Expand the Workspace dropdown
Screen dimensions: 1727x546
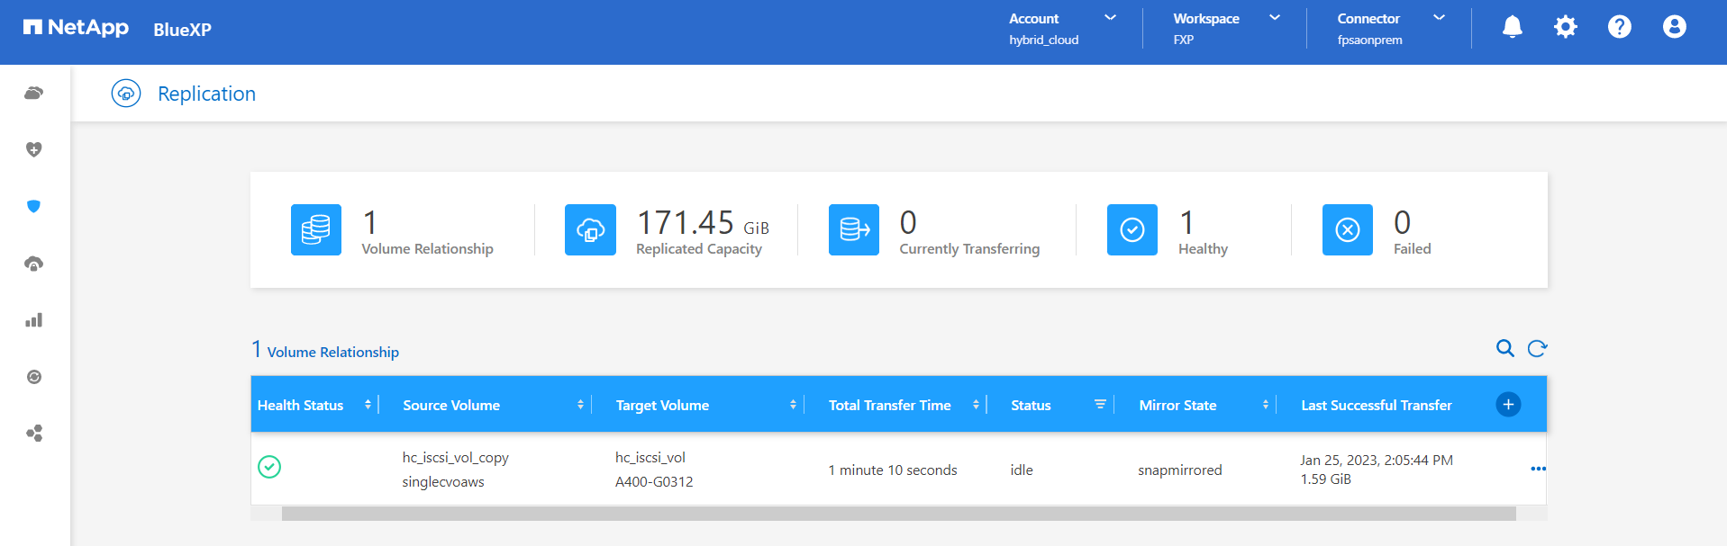pos(1275,18)
